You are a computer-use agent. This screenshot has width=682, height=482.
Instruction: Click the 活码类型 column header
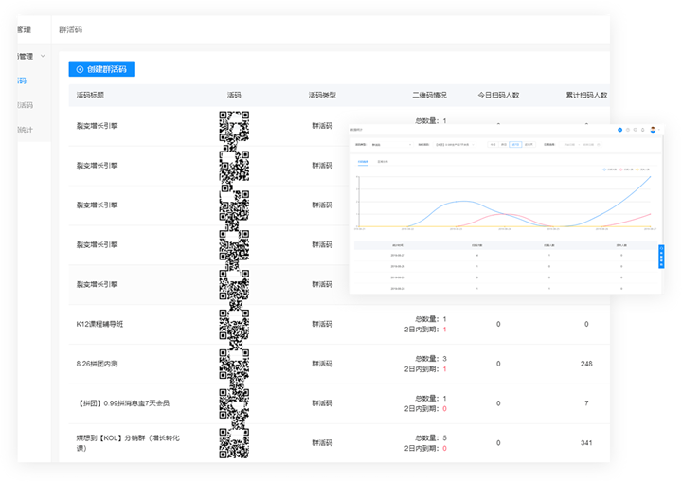tap(322, 95)
